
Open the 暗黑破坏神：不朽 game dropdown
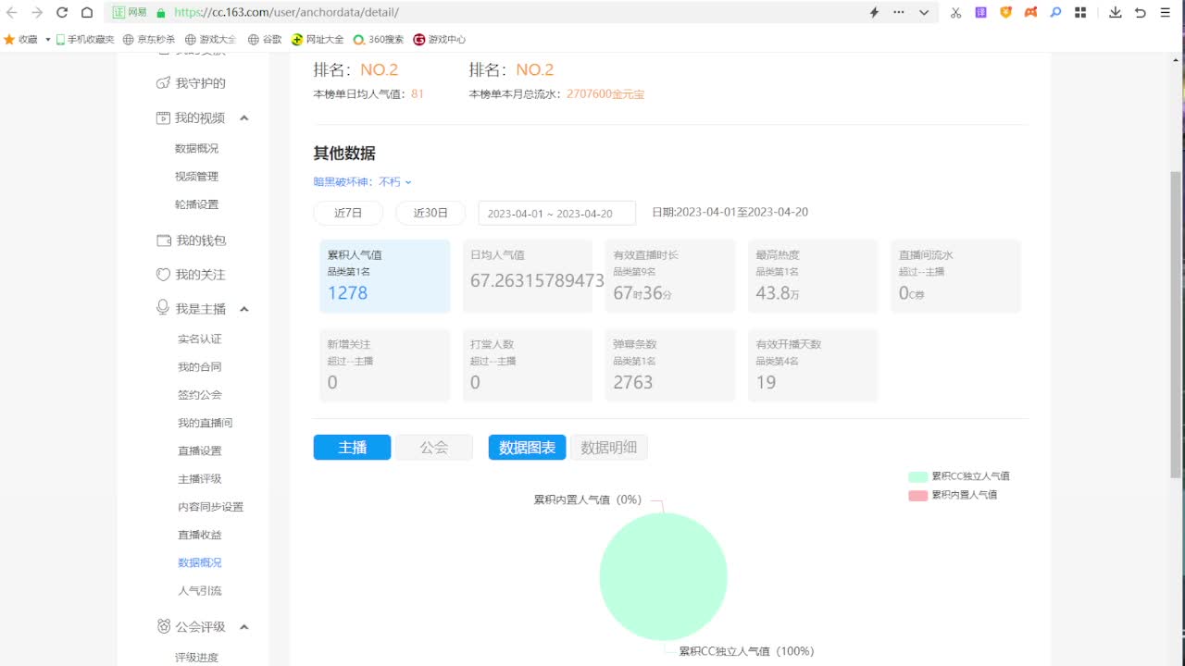coord(363,182)
